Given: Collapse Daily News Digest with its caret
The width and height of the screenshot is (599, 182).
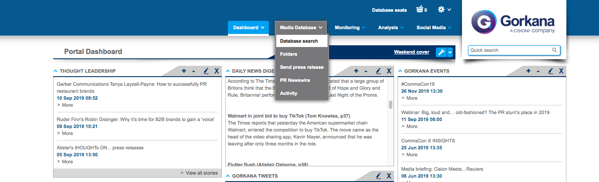Looking at the screenshot, I should pos(228,71).
